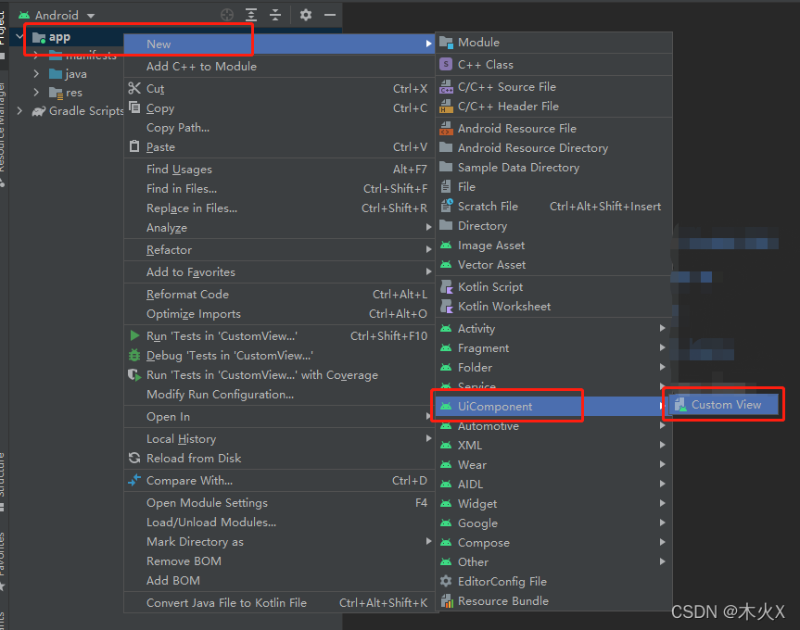Click the Expand All toolbar icon
Viewport: 800px width, 630px height.
[251, 15]
